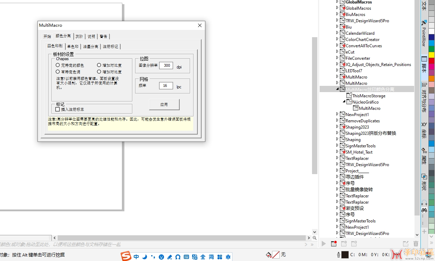Stop macro recording icon
This screenshot has width=435, height=261.
pyautogui.click(x=354, y=244)
